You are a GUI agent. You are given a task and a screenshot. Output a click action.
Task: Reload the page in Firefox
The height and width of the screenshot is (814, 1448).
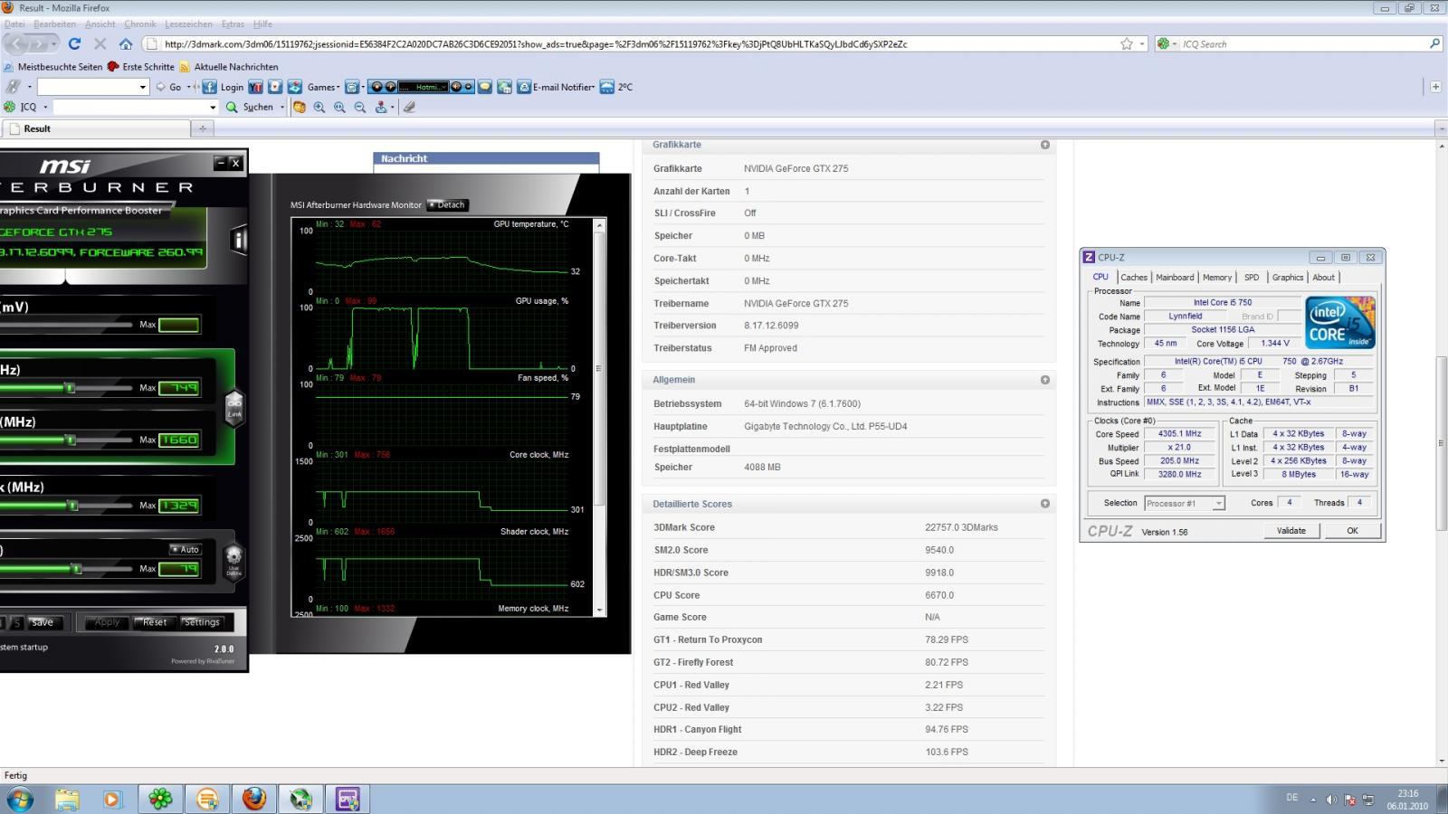click(74, 43)
